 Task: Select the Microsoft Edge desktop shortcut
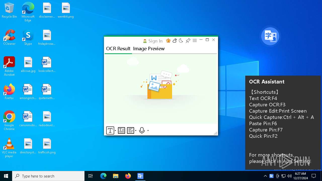[x=28, y=12]
